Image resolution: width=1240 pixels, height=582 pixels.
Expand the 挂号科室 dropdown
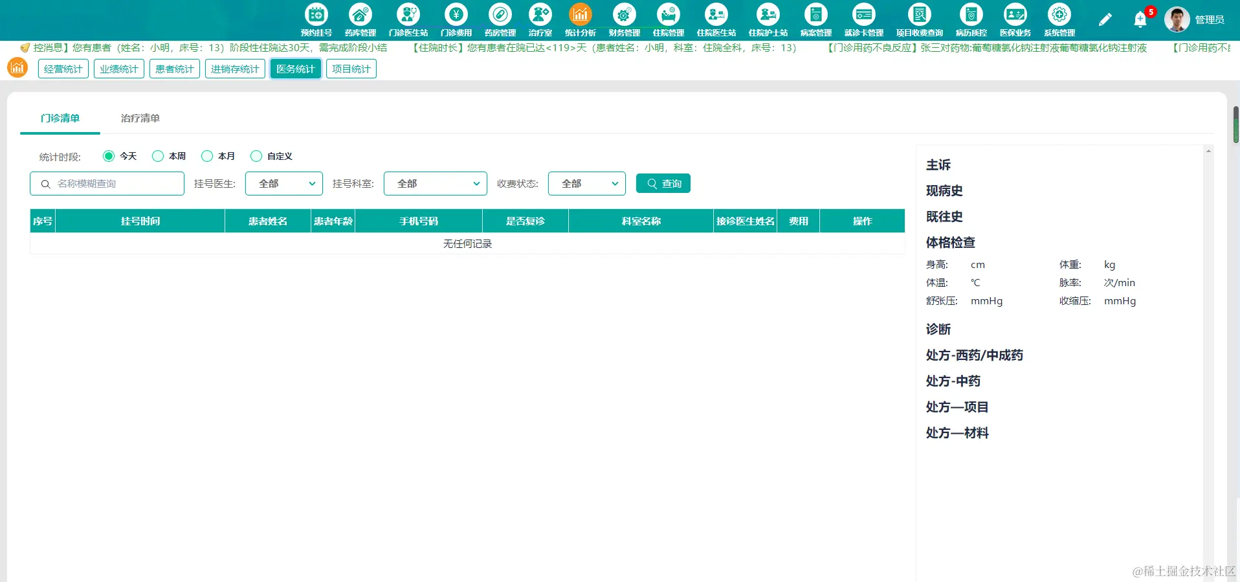click(436, 184)
